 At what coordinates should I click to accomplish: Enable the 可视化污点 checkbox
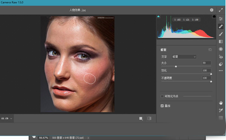point(162,96)
